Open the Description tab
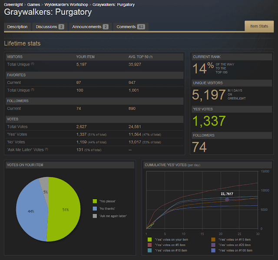 point(17,27)
